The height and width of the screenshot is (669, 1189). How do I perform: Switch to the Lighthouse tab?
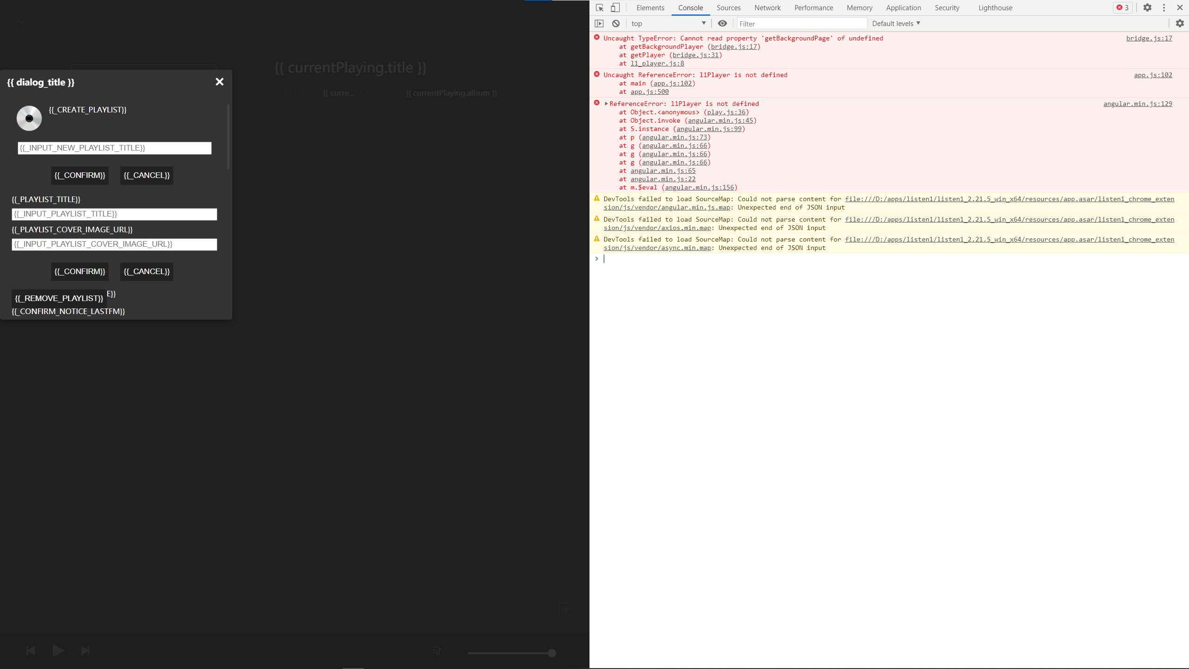pos(995,8)
